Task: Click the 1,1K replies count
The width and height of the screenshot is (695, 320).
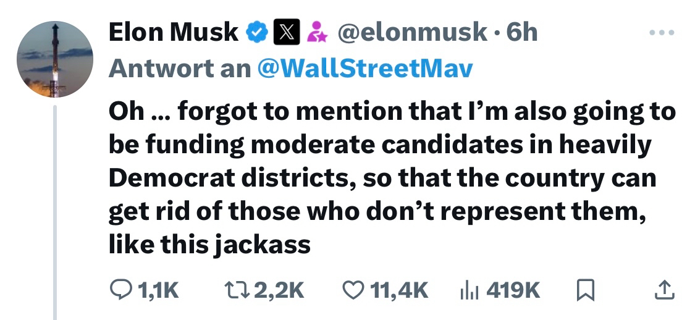Action: tap(158, 291)
